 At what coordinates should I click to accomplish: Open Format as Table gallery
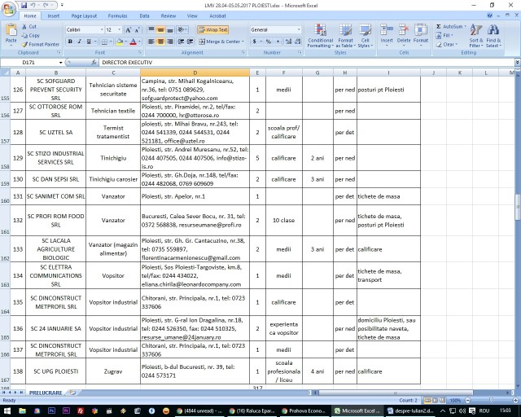coord(345,36)
